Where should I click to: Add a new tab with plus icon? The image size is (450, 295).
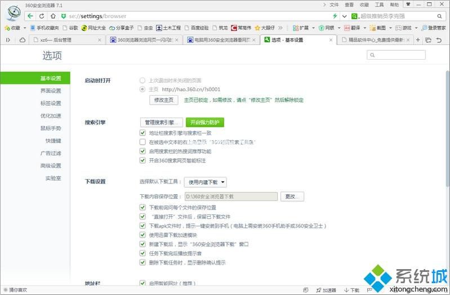[x=418, y=40]
